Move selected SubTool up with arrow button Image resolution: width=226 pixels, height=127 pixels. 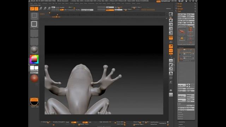(188, 85)
